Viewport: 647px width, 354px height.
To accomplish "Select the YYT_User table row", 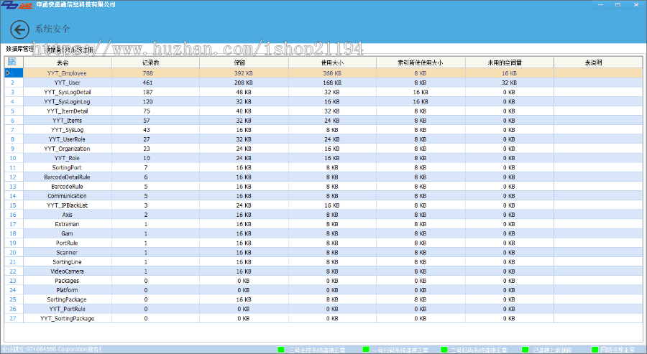I will (68, 83).
